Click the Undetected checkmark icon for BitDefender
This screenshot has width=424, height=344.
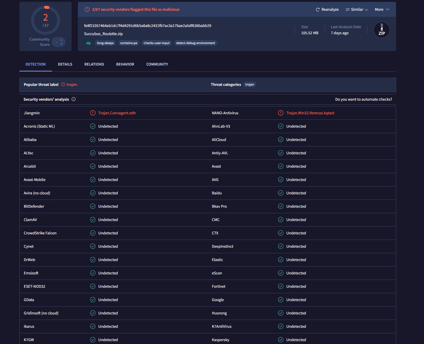[x=93, y=206]
